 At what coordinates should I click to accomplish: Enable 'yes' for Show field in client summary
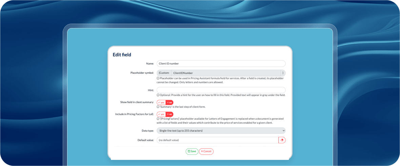coord(161,102)
